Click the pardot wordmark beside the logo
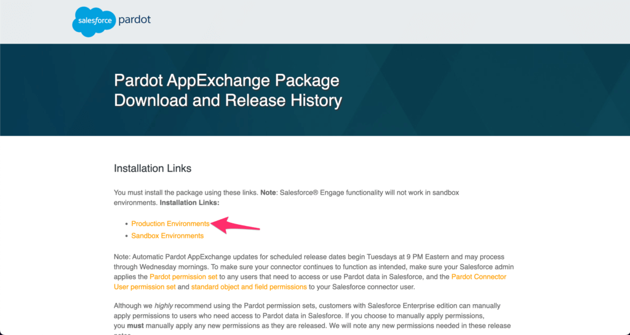 coord(134,20)
